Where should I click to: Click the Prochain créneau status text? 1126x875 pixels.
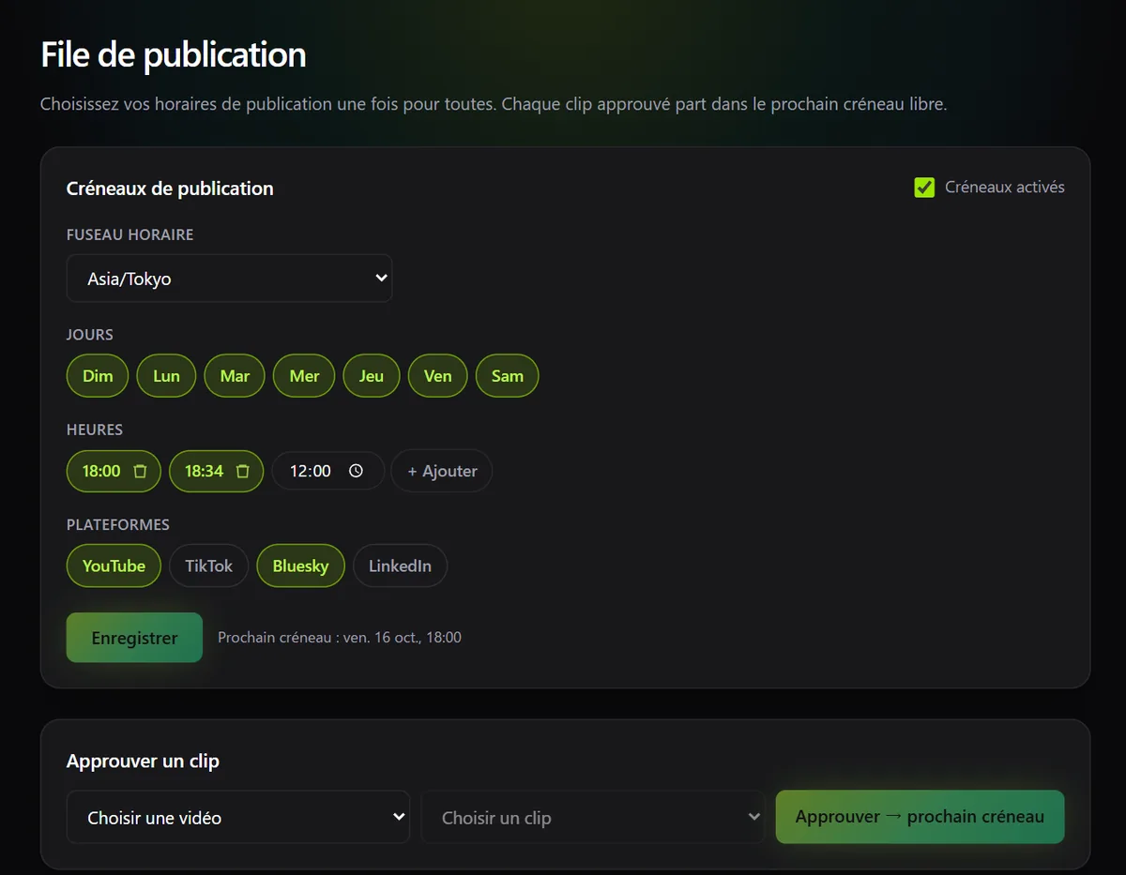[340, 638]
